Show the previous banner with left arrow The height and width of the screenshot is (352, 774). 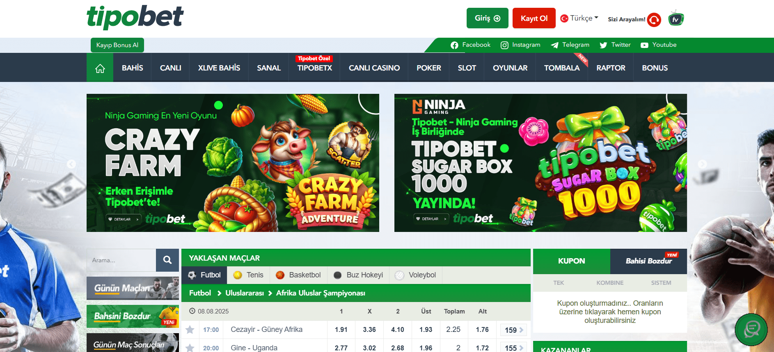[x=71, y=164]
